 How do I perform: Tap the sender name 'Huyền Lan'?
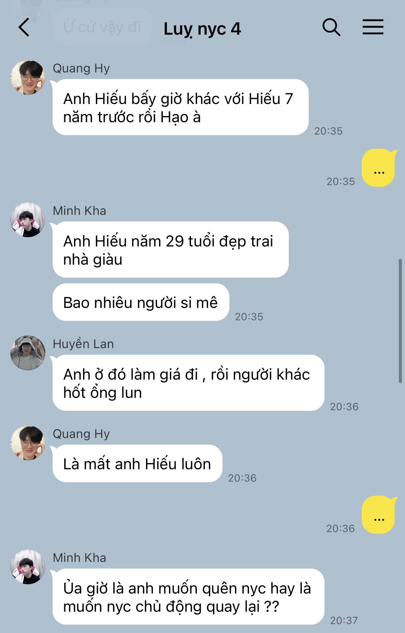click(x=83, y=344)
